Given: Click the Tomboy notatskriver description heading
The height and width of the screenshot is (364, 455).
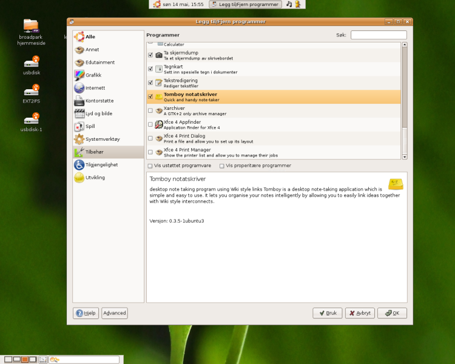Looking at the screenshot, I should pyautogui.click(x=178, y=179).
